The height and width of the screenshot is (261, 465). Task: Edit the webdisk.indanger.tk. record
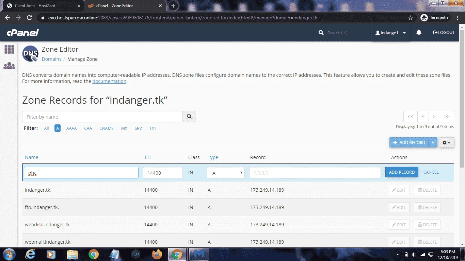click(x=399, y=225)
